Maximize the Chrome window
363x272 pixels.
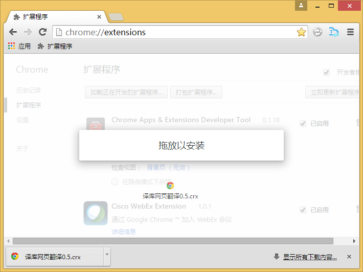[331, 6]
